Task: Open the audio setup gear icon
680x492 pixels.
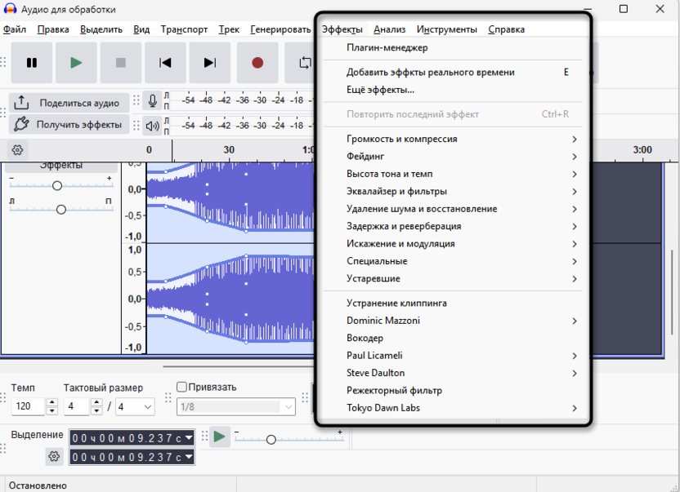Action: point(18,150)
